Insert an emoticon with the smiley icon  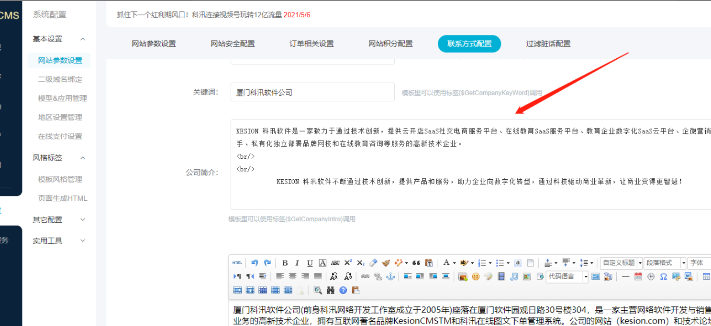click(x=476, y=276)
